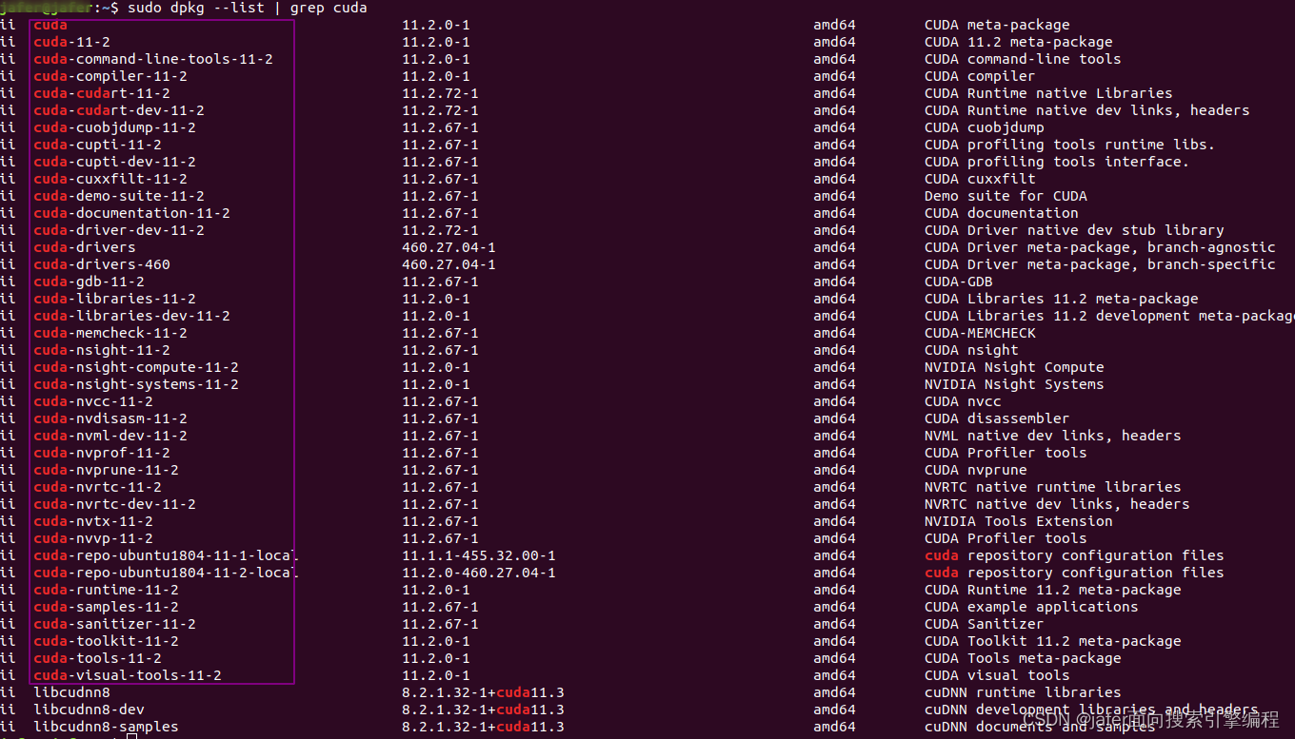The image size is (1295, 739).
Task: Click version '11.1.1-455.32.00-1'
Action: (479, 555)
